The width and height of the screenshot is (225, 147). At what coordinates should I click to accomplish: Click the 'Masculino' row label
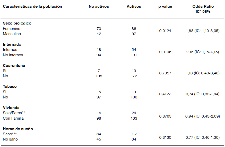[x=12, y=34]
